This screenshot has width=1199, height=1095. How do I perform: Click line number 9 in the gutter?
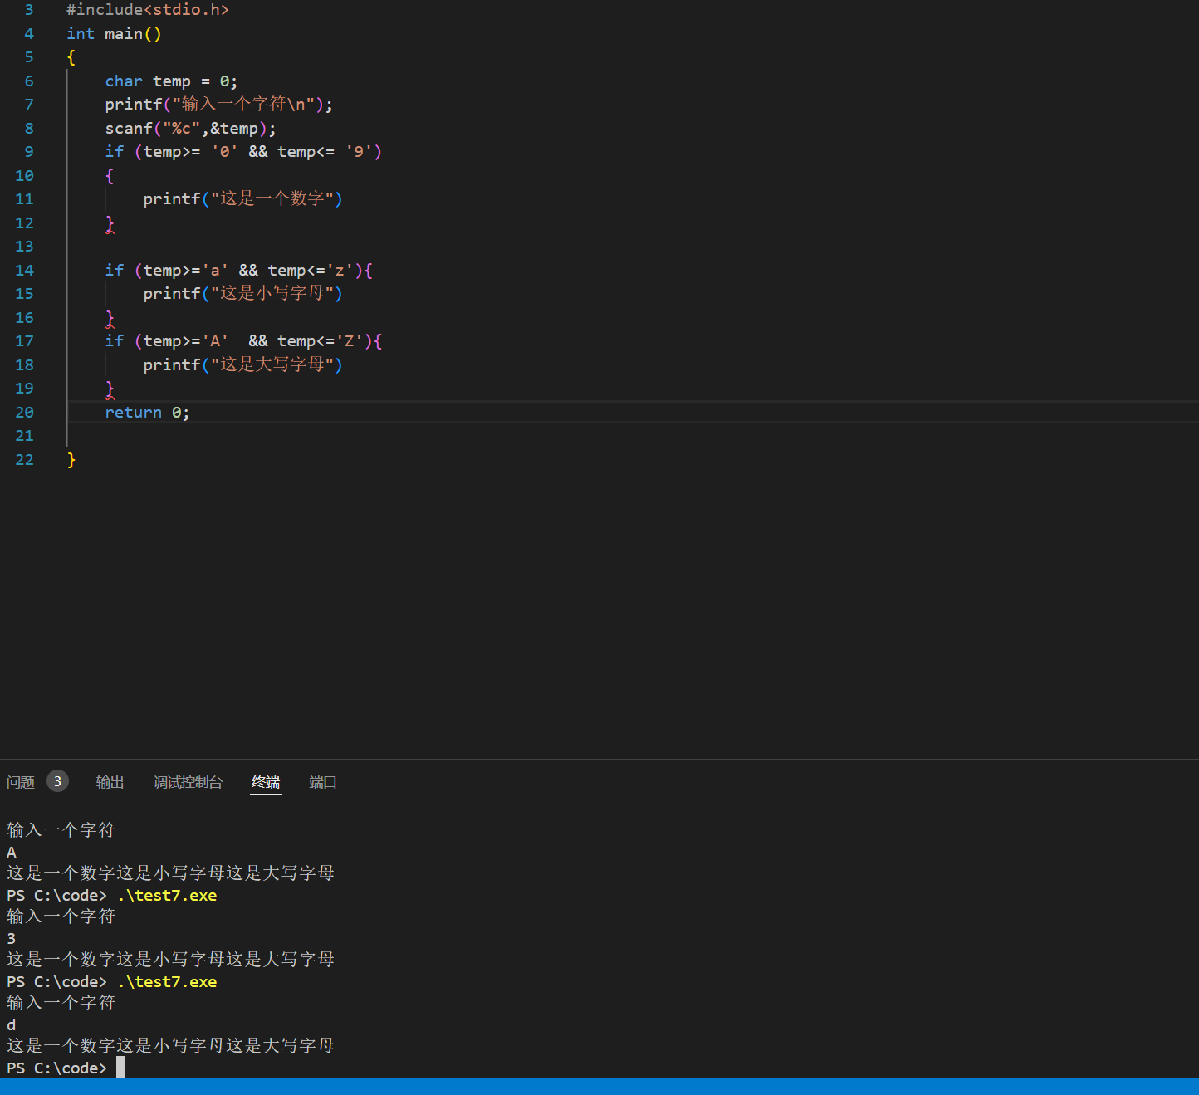click(x=29, y=152)
